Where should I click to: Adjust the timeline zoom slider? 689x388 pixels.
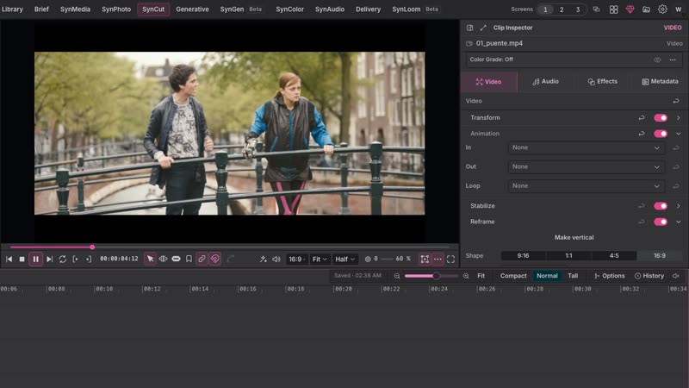(x=431, y=276)
